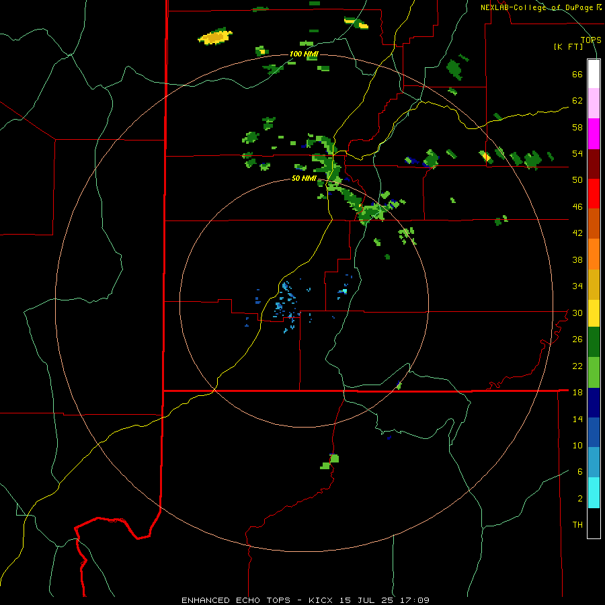This screenshot has height=605, width=605.
Task: Click the 100 NMI range ring label
Action: point(304,54)
